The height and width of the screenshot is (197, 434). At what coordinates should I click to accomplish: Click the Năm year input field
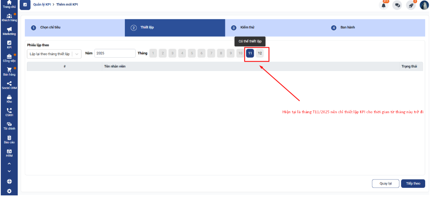pos(115,53)
